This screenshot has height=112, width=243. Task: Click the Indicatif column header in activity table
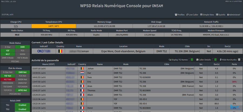click(x=72, y=64)
